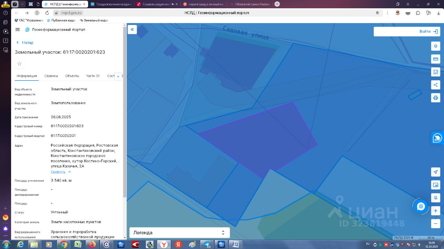The height and width of the screenshot is (249, 444).
Task: Launch Chrome from the taskbar
Action: coord(63,245)
